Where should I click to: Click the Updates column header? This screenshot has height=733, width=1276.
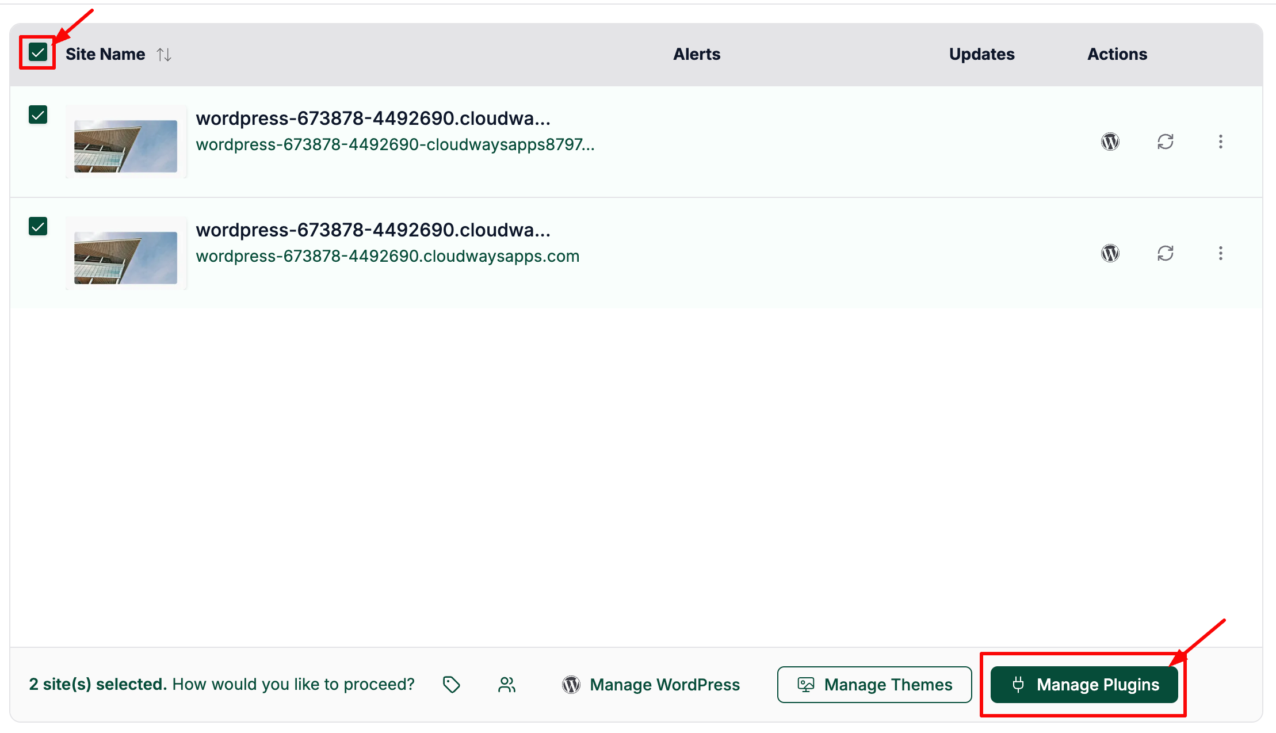981,54
